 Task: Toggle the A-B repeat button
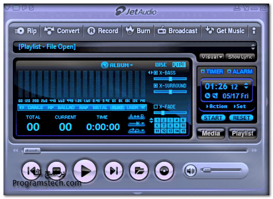click(136, 117)
